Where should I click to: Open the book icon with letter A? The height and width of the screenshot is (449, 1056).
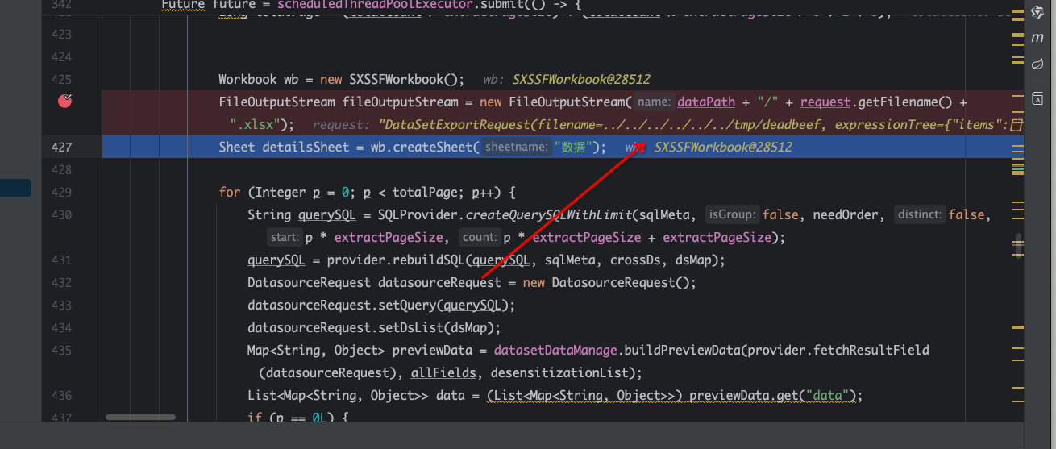(x=1037, y=98)
